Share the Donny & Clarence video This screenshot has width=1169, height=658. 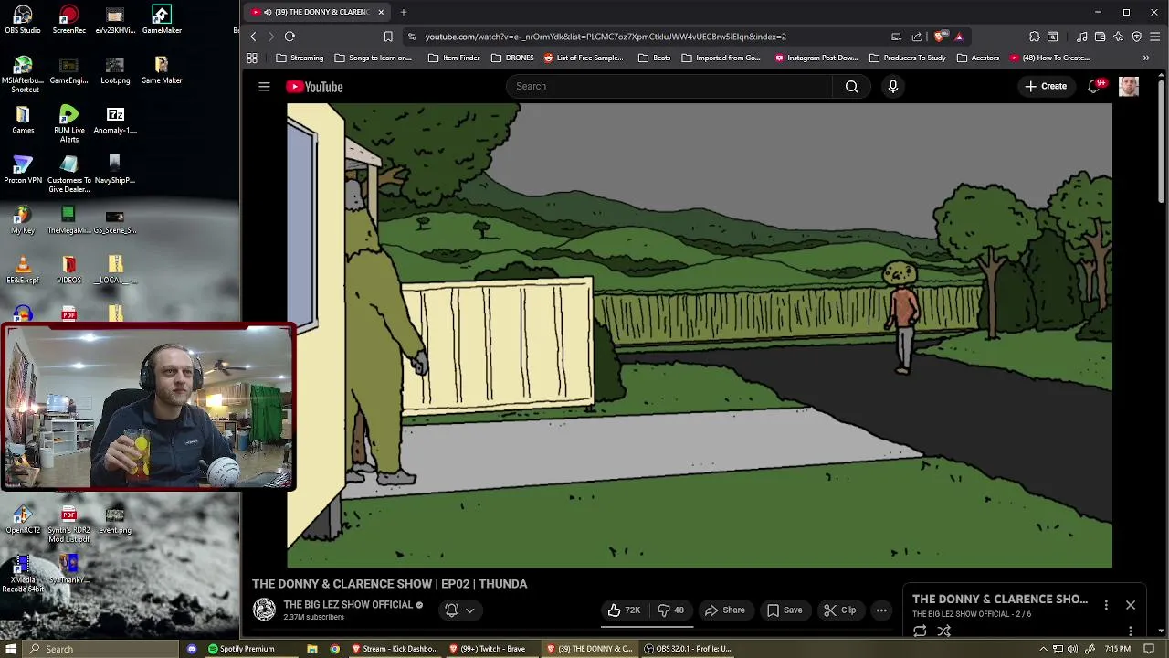point(724,610)
